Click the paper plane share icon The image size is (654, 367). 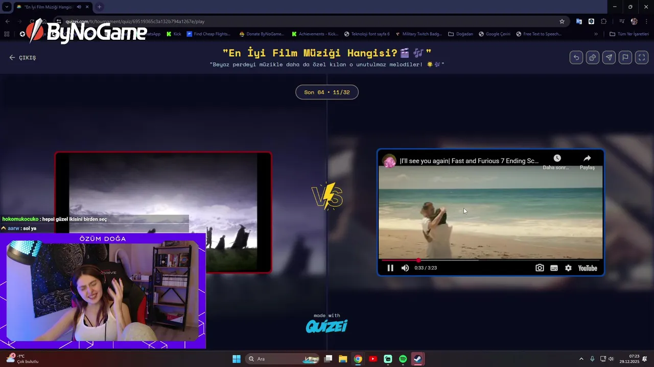609,58
